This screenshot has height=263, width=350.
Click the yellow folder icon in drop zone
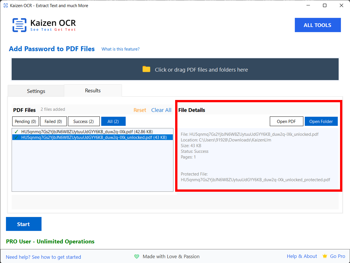pos(146,69)
